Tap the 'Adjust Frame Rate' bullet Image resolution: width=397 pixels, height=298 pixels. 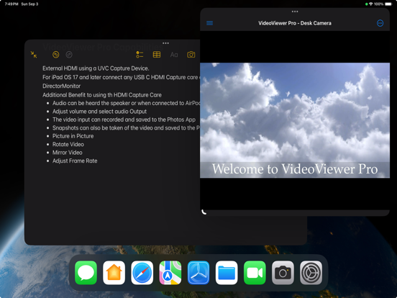pyautogui.click(x=75, y=161)
